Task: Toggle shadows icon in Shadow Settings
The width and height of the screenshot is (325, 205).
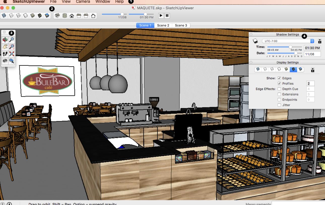Action: 256,41
